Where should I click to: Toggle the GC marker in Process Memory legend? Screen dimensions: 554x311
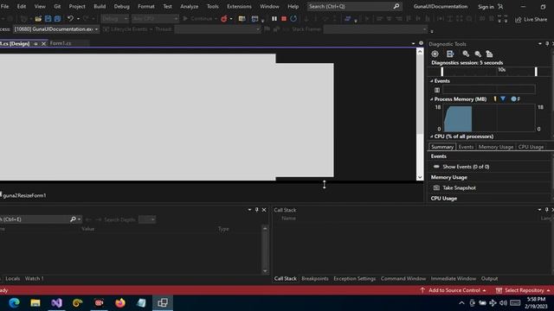pos(494,99)
